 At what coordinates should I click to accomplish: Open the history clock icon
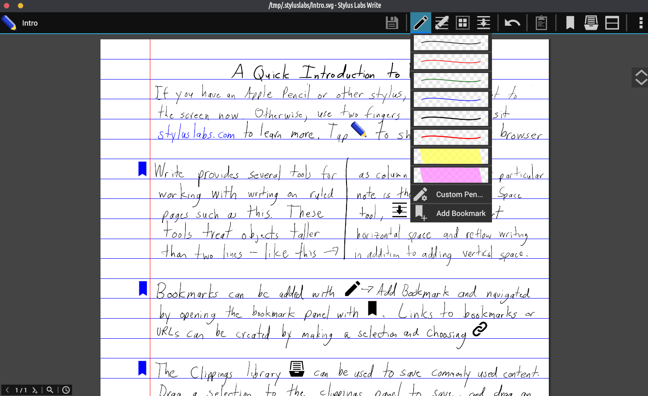pyautogui.click(x=66, y=390)
